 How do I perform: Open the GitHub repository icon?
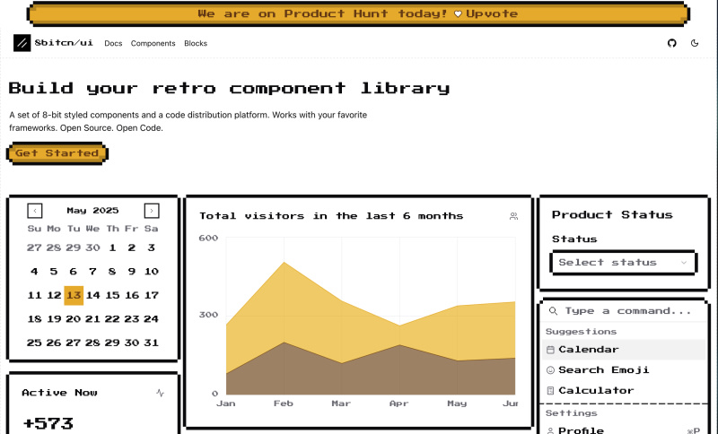pyautogui.click(x=671, y=43)
